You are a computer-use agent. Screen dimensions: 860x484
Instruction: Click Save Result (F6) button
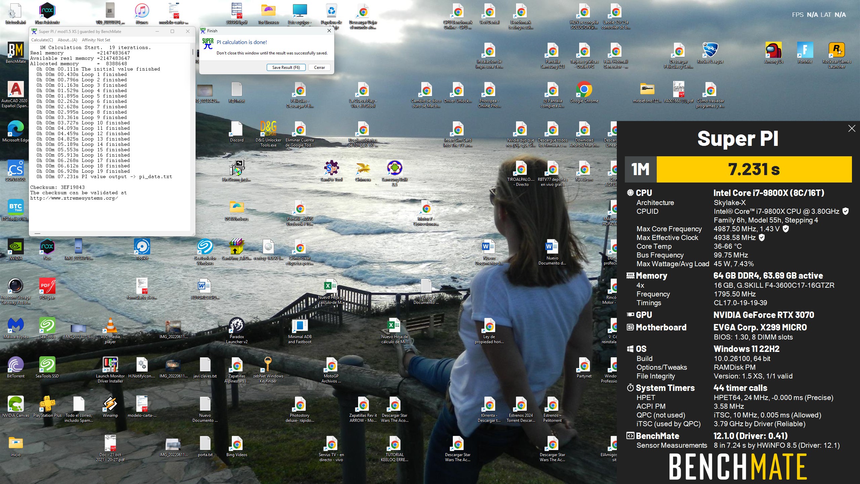click(x=286, y=68)
